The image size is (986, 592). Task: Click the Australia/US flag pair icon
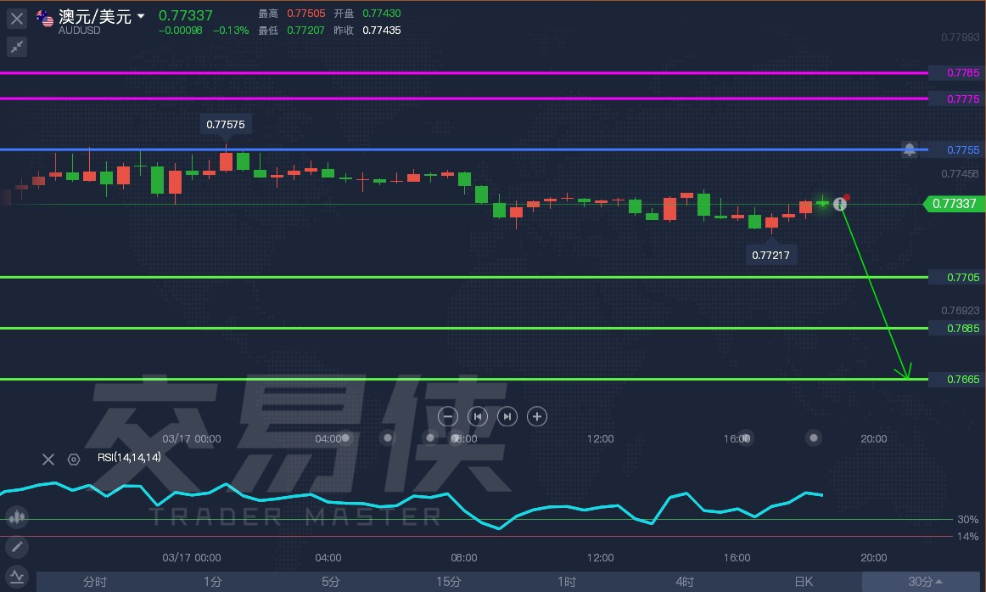click(45, 19)
